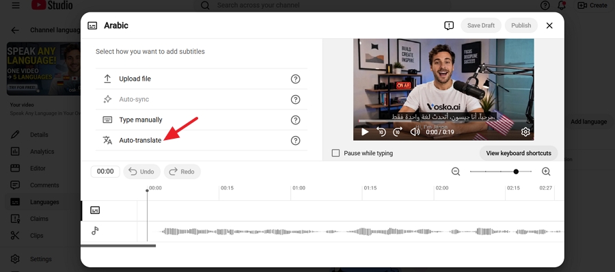This screenshot has height=272, width=615.
Task: Open help for Upload file
Action: [295, 79]
